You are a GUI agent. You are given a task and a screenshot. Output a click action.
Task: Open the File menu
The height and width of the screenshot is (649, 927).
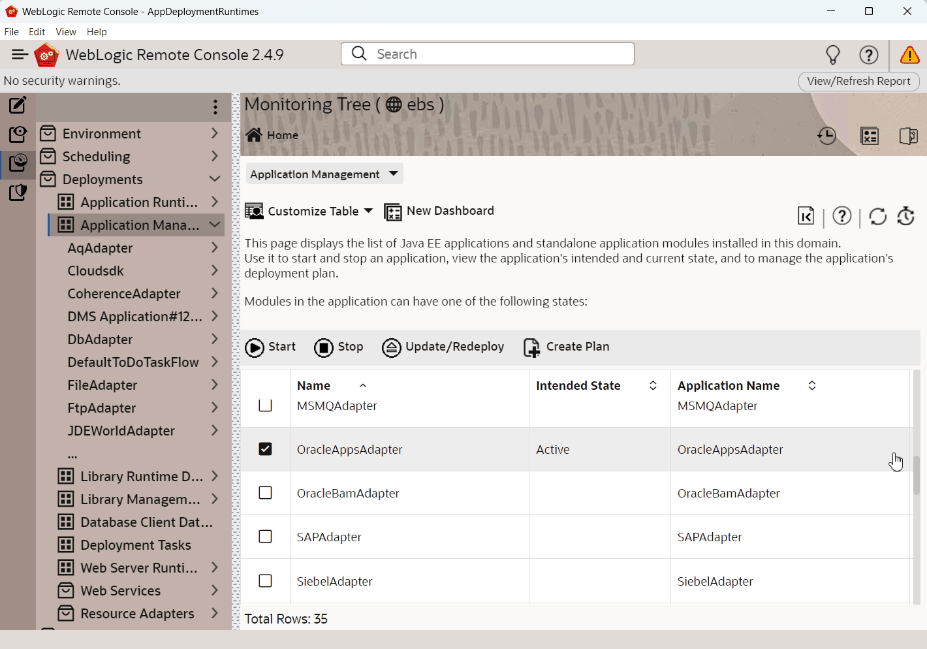coord(12,31)
